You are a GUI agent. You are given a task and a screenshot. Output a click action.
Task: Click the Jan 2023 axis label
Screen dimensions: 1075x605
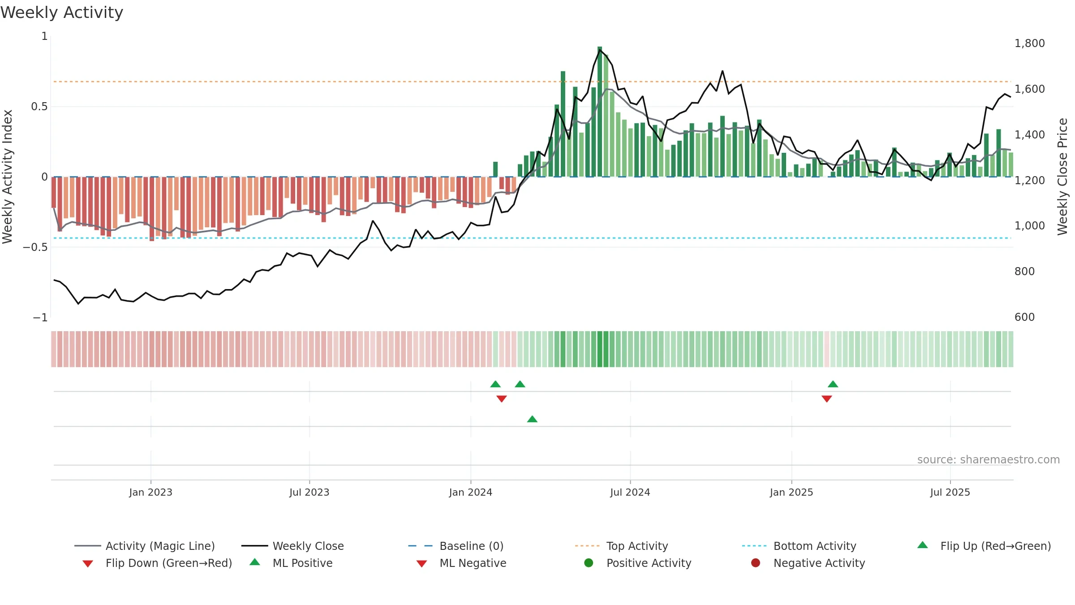click(150, 493)
